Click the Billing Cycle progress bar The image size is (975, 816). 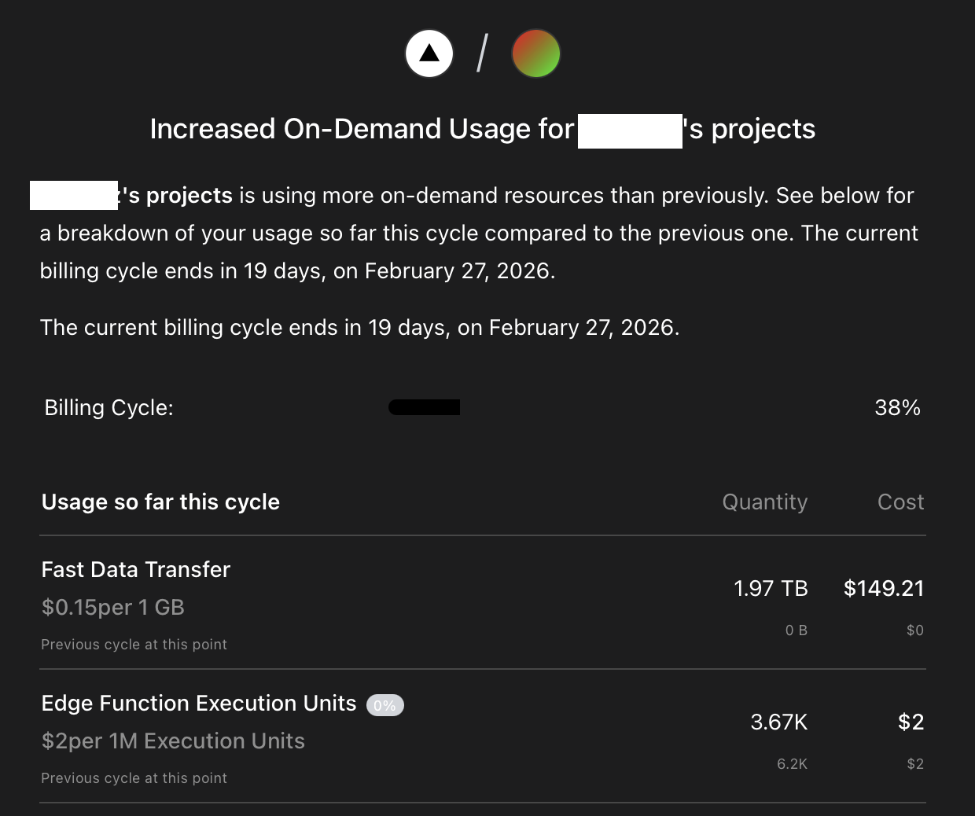tap(425, 407)
